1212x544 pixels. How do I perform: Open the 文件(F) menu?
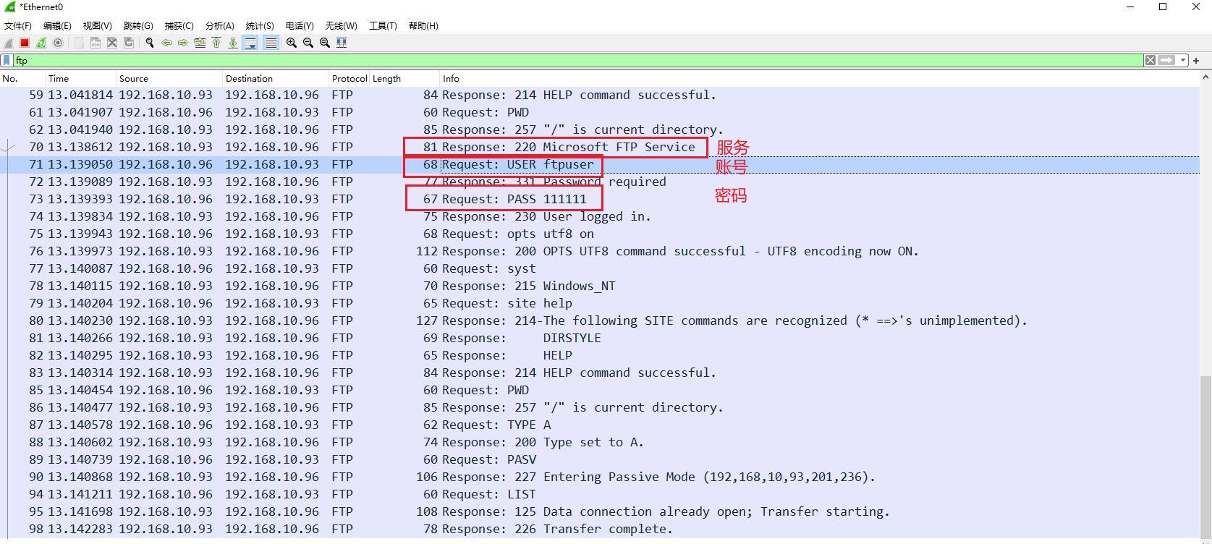point(18,25)
